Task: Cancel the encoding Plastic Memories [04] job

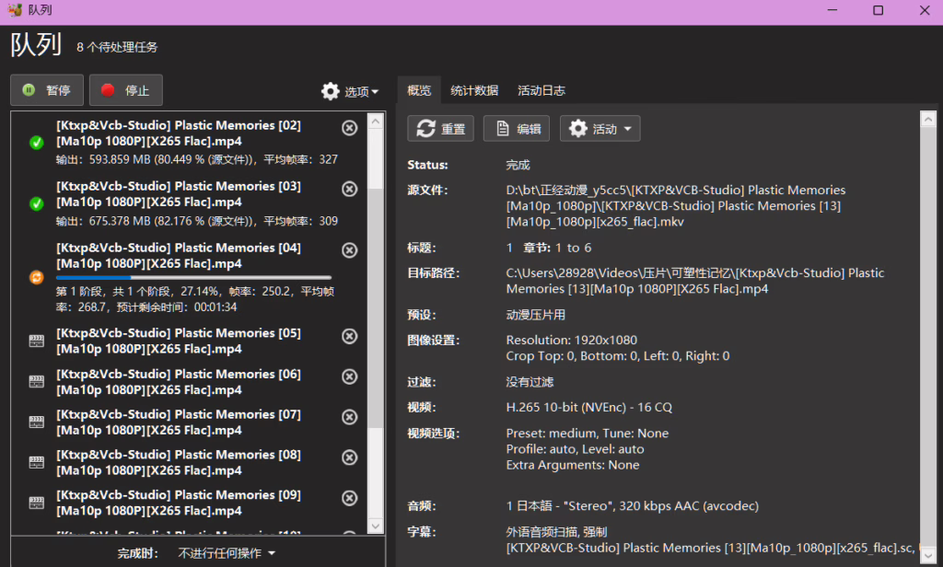Action: pos(350,250)
